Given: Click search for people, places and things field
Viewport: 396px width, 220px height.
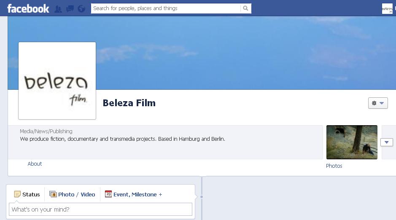Looking at the screenshot, I should coord(166,8).
